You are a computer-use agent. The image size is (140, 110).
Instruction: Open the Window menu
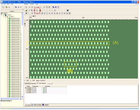(x=26, y=4)
